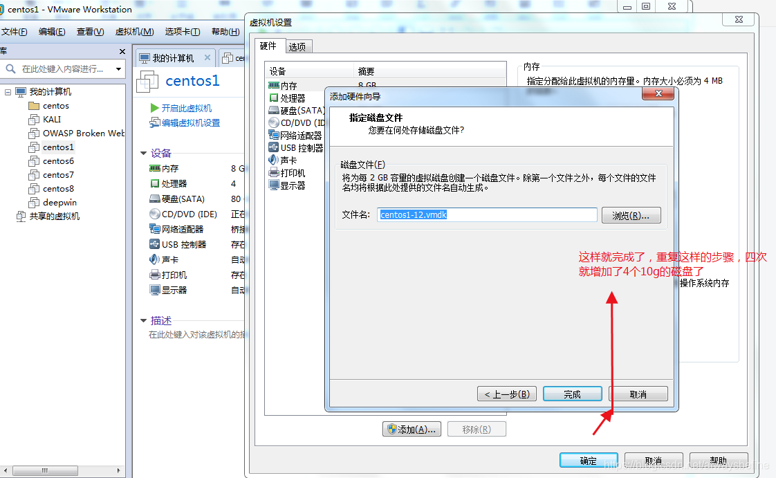Click 取消 button in 虚拟机设置 dialog
This screenshot has width=776, height=478.
(654, 461)
